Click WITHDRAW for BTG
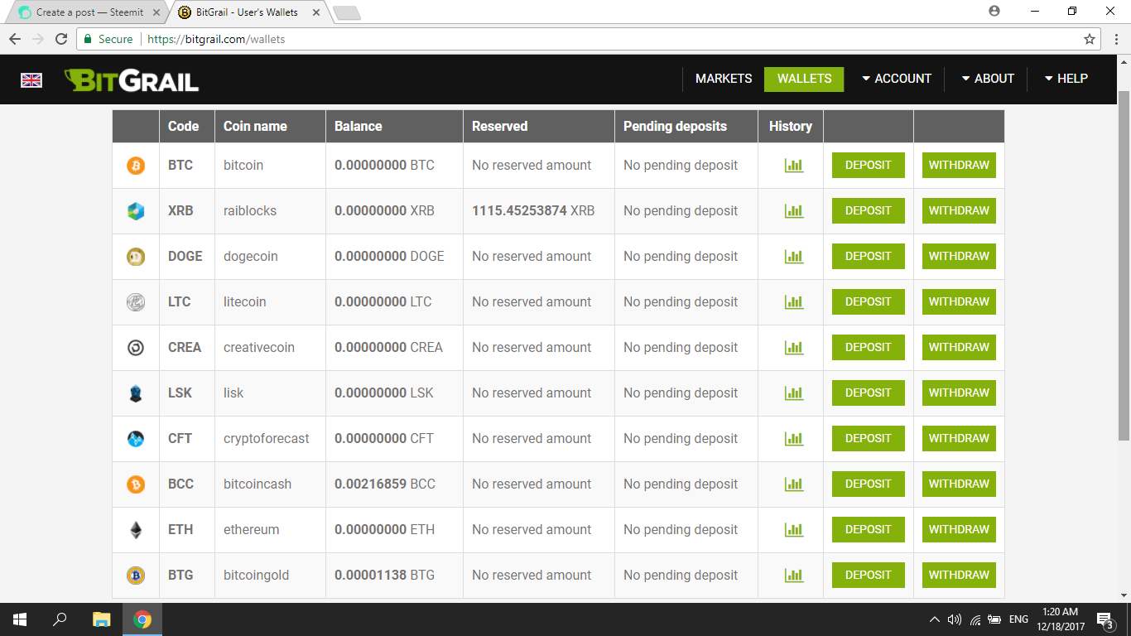The width and height of the screenshot is (1131, 636). pyautogui.click(x=959, y=575)
